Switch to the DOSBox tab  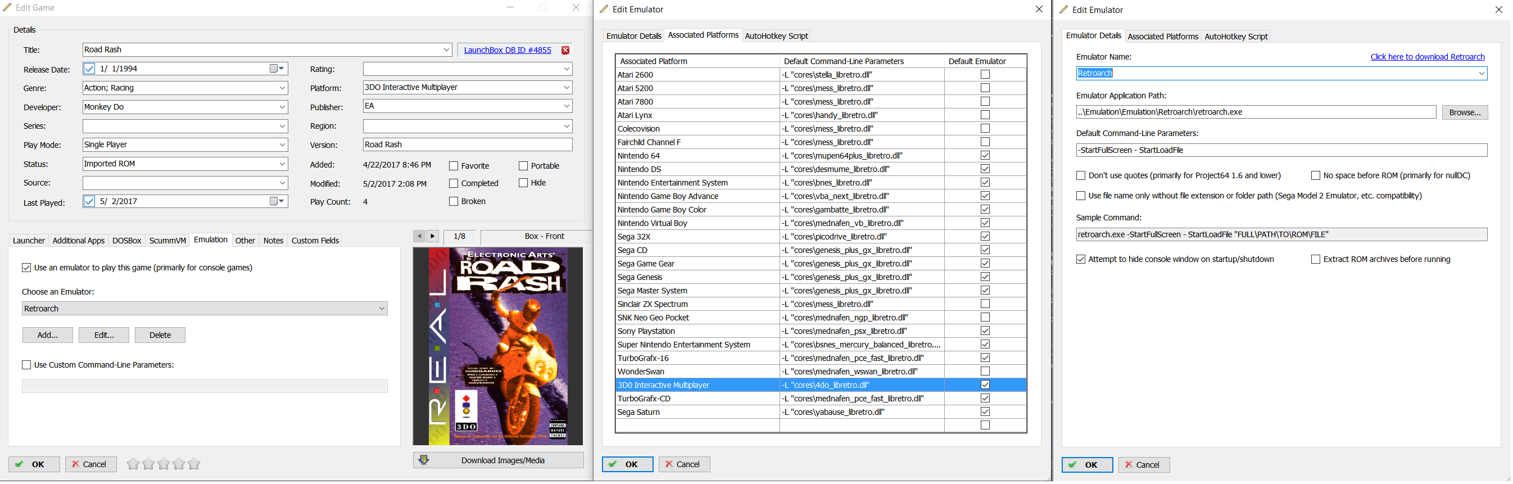[127, 241]
